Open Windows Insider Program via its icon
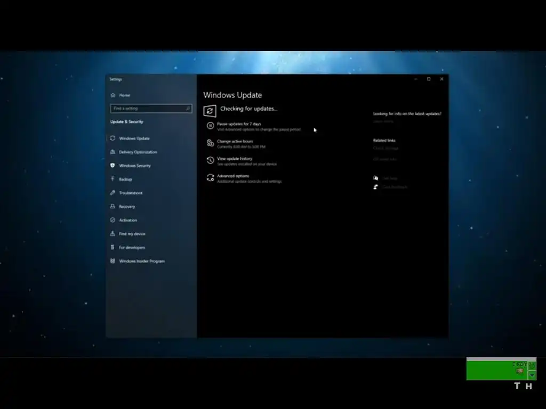The height and width of the screenshot is (409, 546). pos(113,261)
